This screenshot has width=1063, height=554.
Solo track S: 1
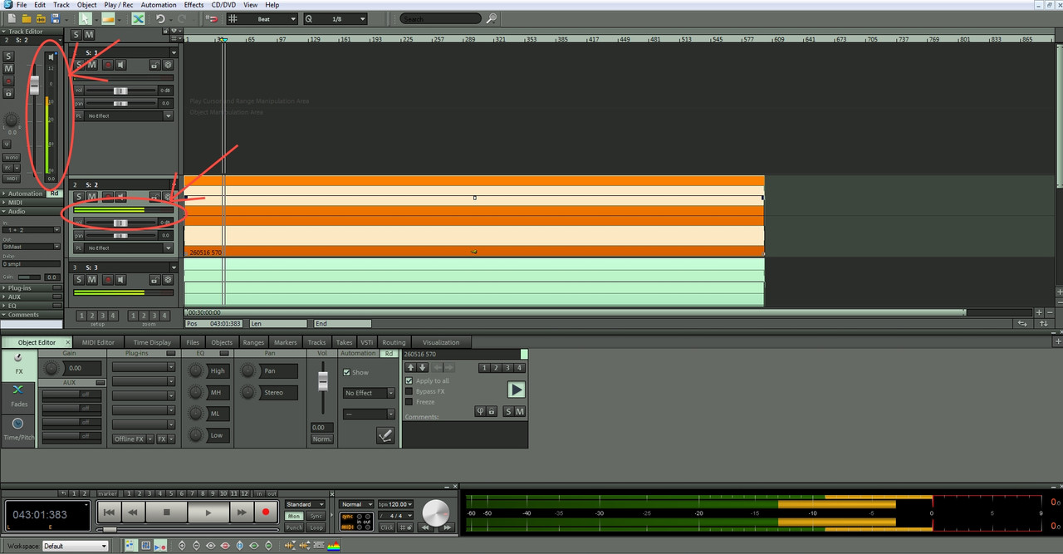pos(77,65)
